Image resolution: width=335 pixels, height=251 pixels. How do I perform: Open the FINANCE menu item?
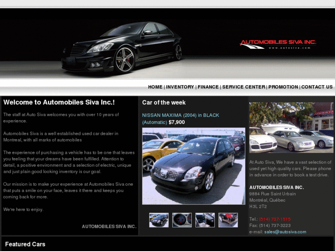[x=208, y=87]
